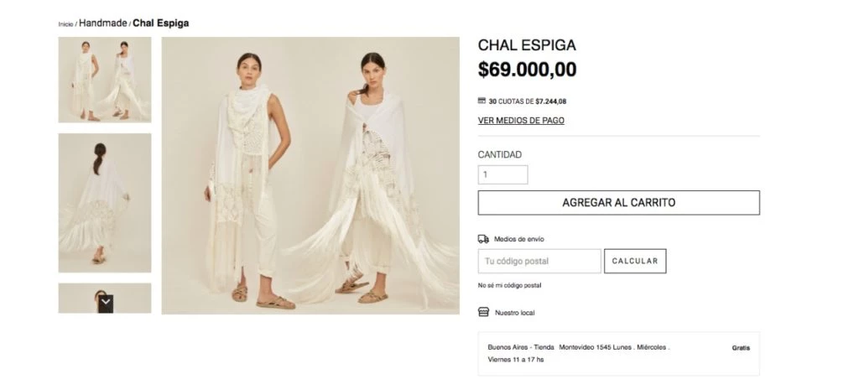Focus the Tu código postal field
859x379 pixels.
point(539,262)
